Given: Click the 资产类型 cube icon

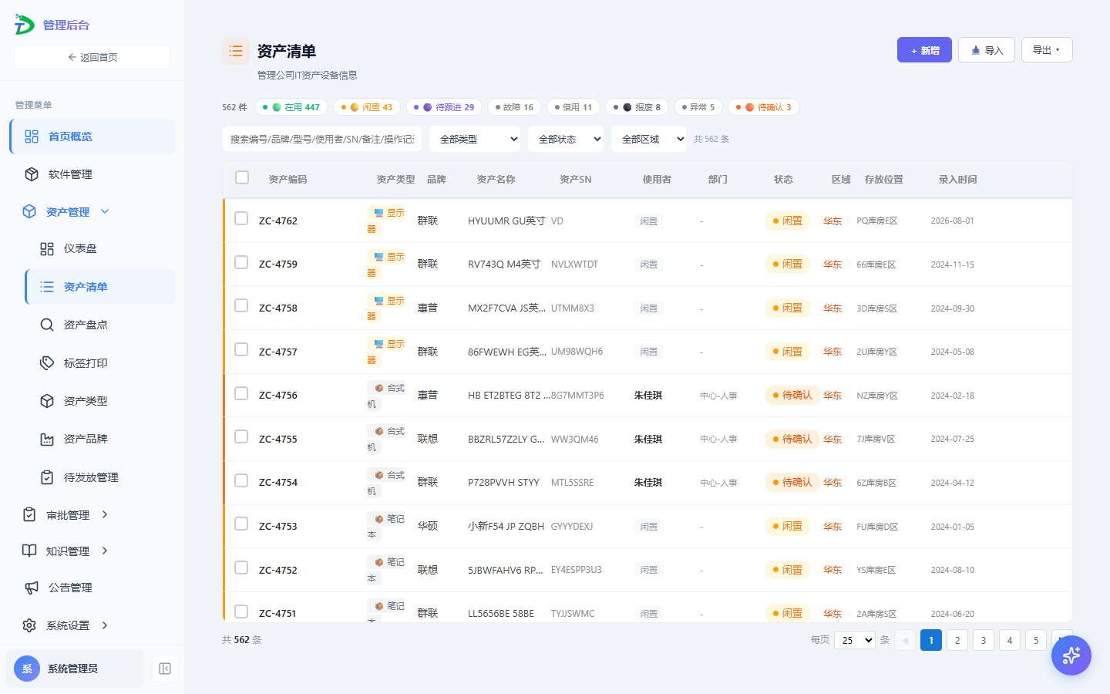Looking at the screenshot, I should coord(47,401).
